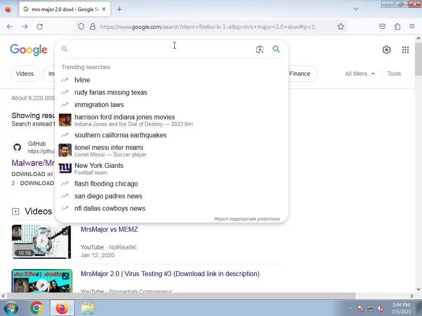422x316 pixels.
Task: Choose suggestion lionel messi inter miami
Action: (171, 150)
